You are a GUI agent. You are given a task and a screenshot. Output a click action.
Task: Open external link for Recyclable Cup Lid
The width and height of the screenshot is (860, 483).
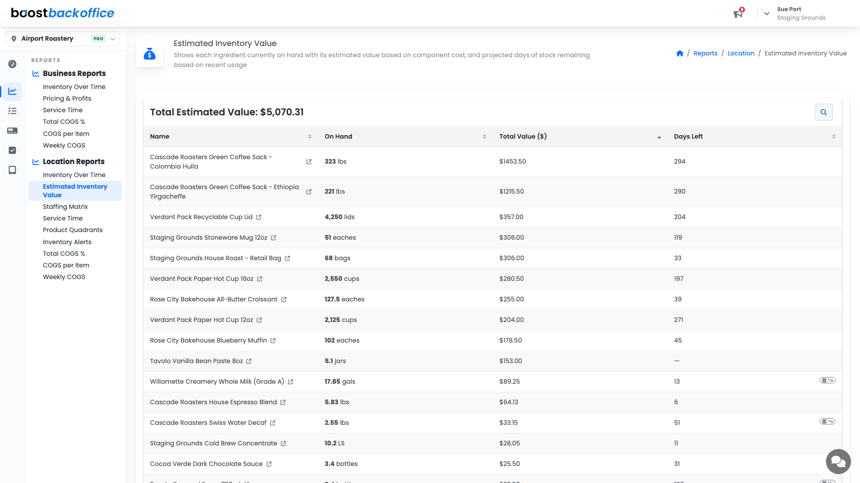(258, 217)
